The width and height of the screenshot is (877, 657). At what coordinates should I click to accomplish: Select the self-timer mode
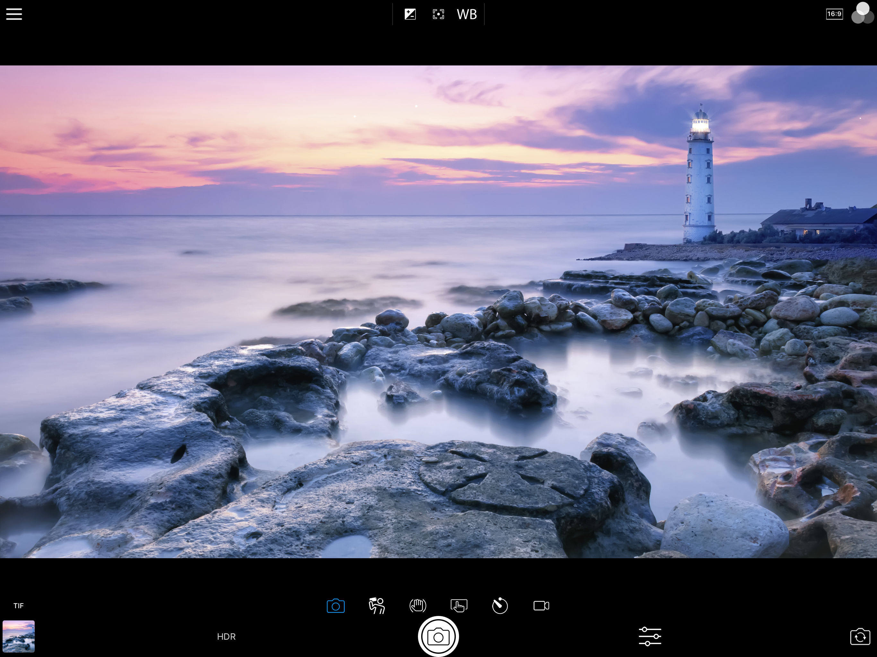500,605
